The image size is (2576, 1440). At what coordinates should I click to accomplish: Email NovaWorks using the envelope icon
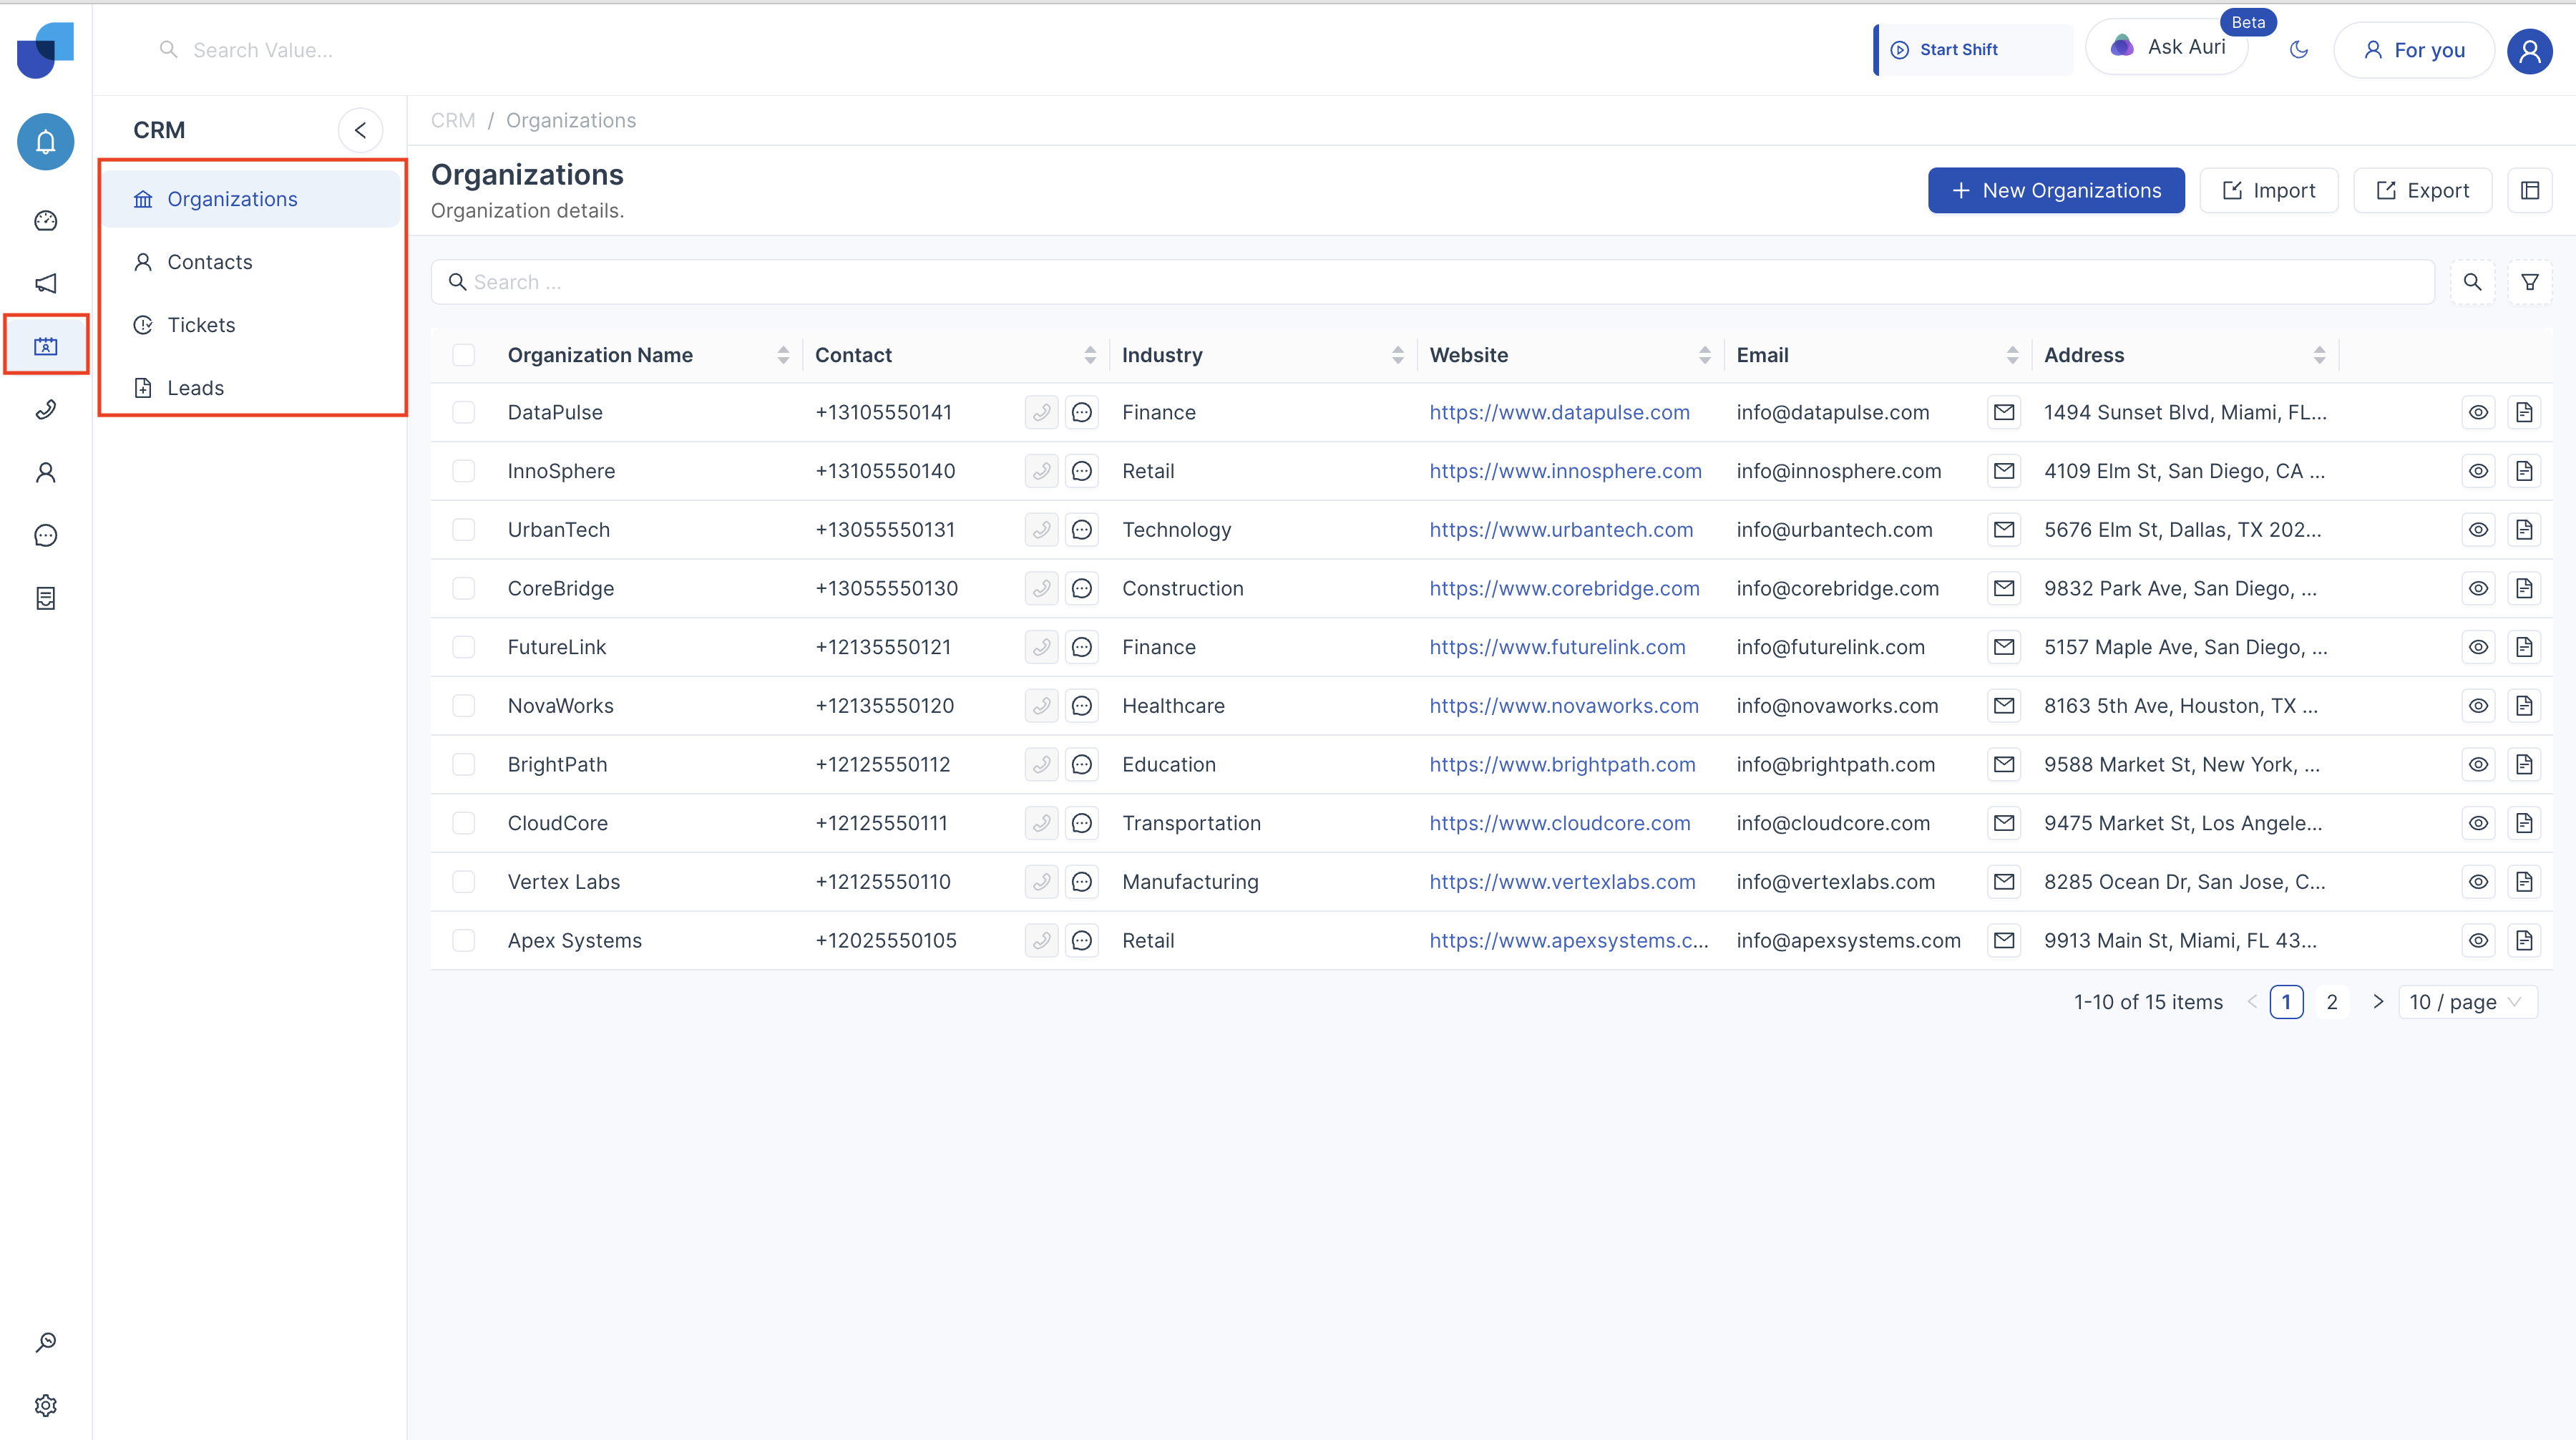pyautogui.click(x=2004, y=706)
